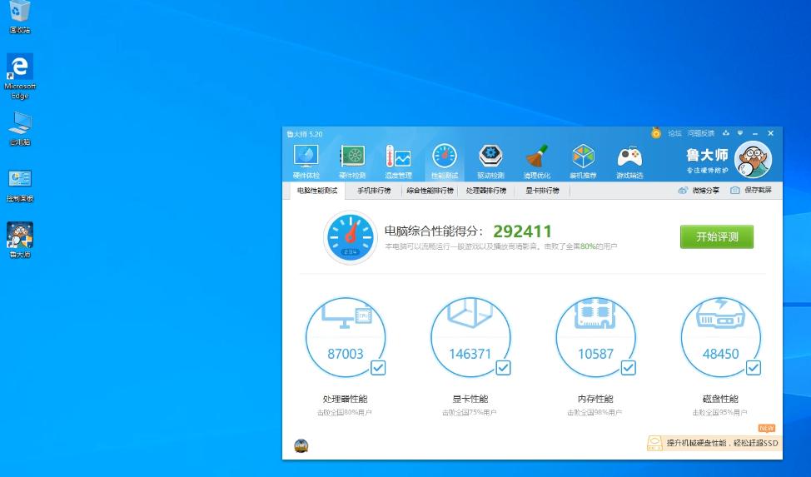Click the NEW badge above SSD banner
Viewport: 811px width, 477px height.
point(766,429)
